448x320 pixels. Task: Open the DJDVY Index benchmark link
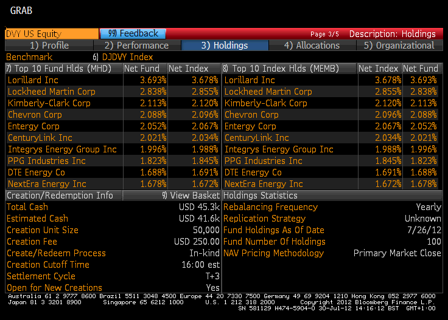click(x=127, y=57)
